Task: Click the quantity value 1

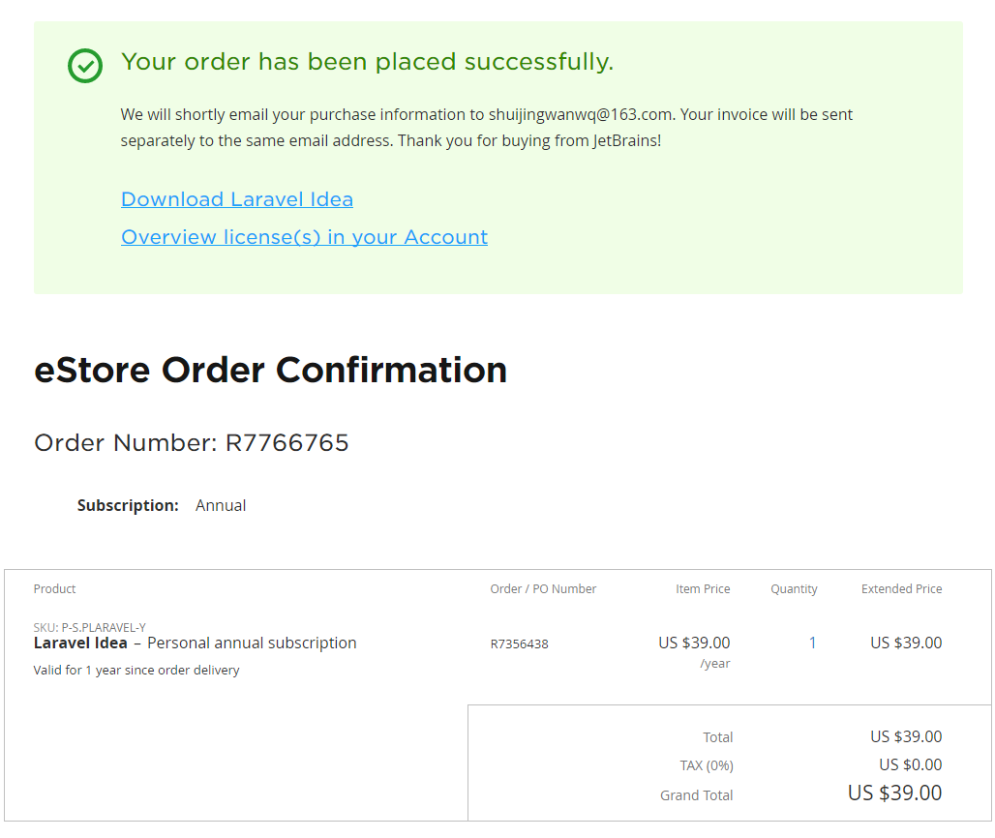Action: 812,643
